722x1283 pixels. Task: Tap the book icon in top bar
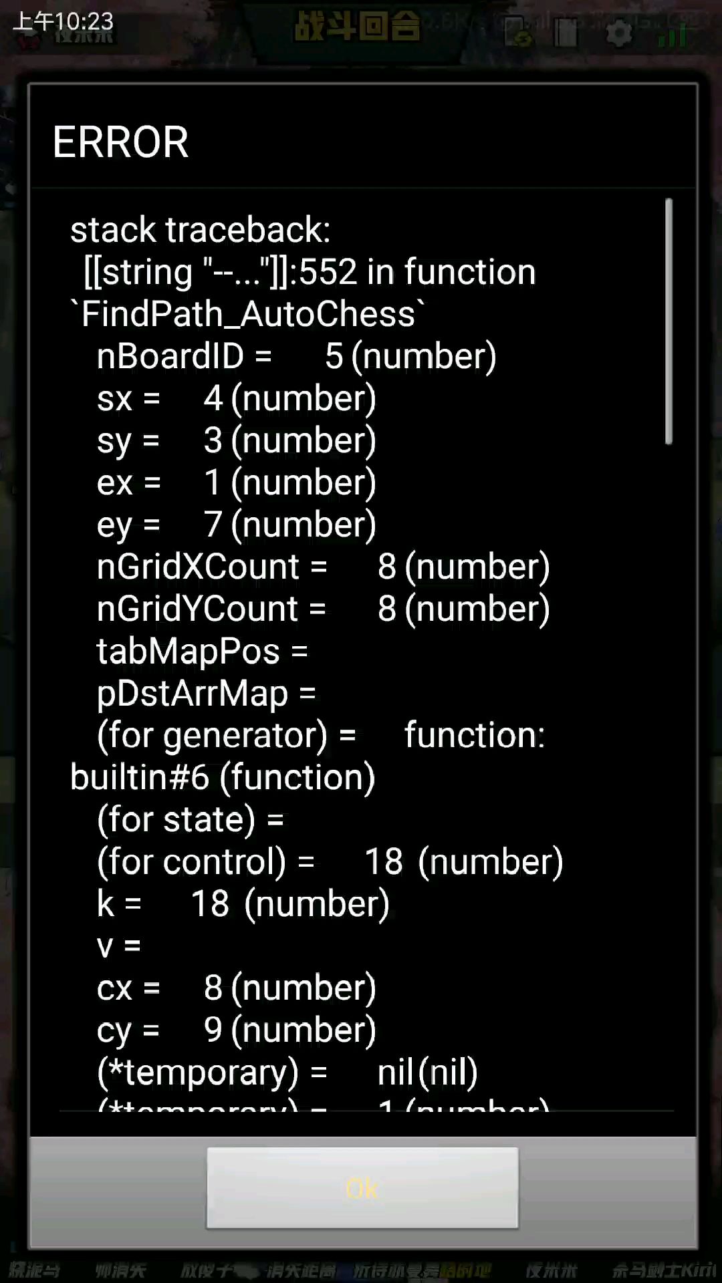tap(566, 32)
